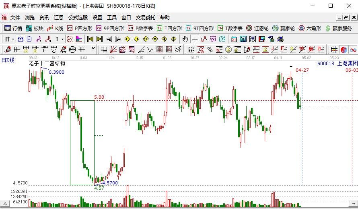Click the 日K线 period label
This screenshot has width=358, height=209.
[8, 60]
